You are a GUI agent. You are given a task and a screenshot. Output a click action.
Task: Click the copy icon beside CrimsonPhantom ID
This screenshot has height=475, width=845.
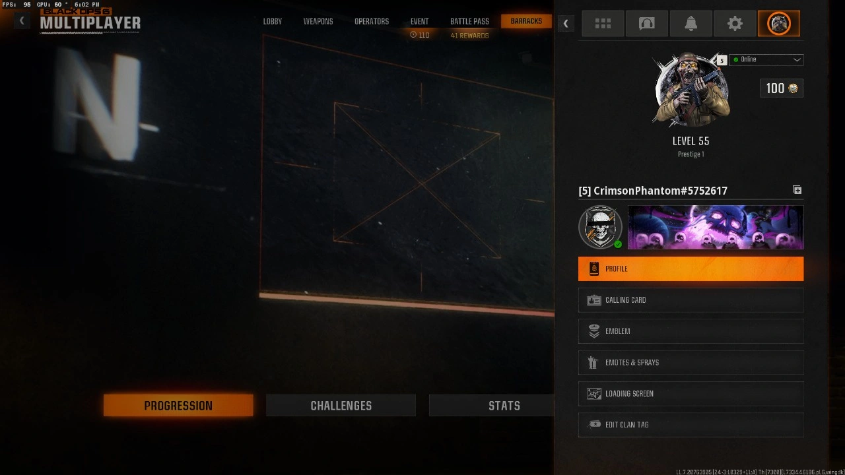tap(797, 190)
